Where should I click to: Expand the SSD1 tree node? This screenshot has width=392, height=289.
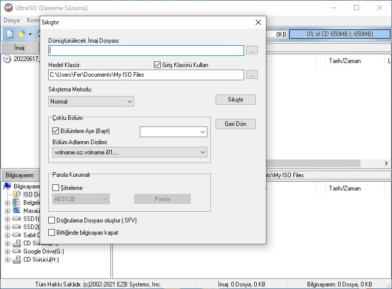(7, 219)
